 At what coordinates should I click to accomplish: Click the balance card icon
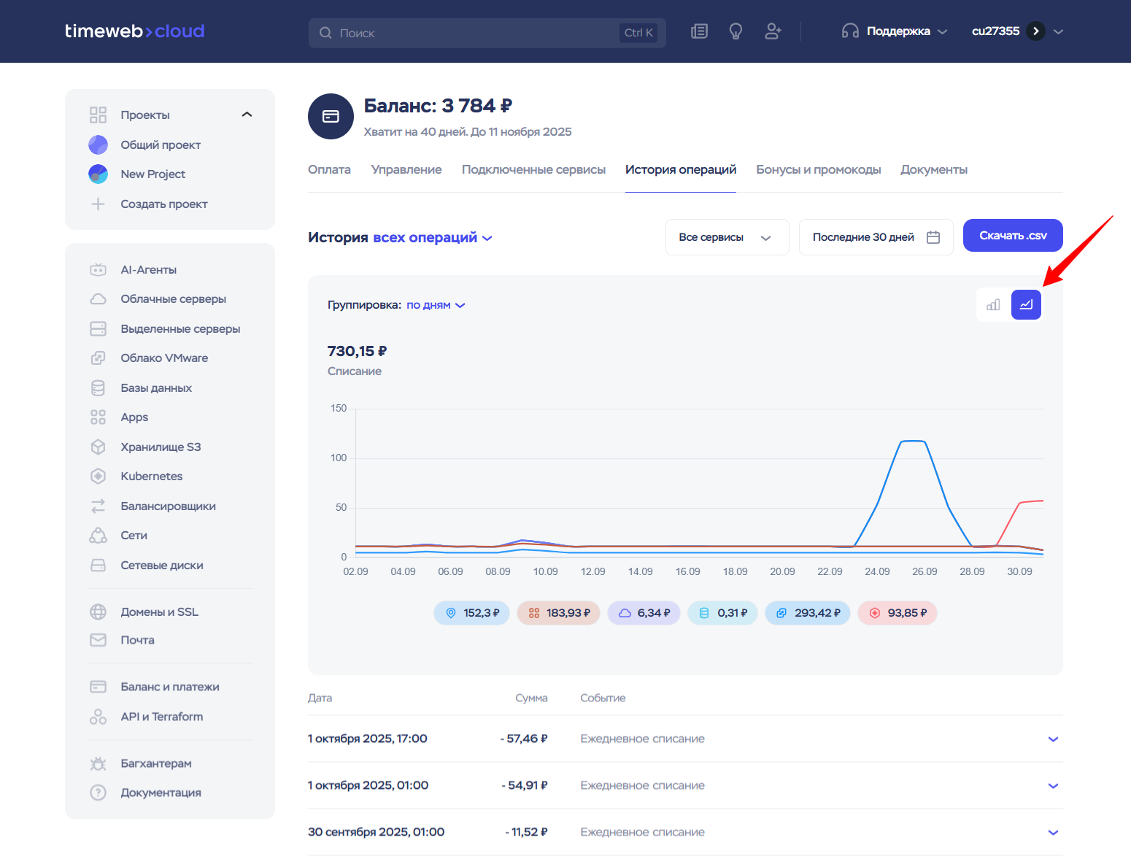331,117
